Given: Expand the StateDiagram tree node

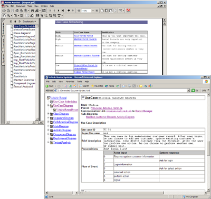Looking at the screenshot, I should pos(49,126).
